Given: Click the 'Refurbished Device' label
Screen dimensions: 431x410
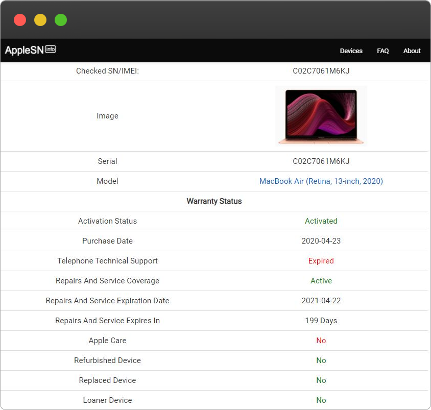Looking at the screenshot, I should coord(107,360).
